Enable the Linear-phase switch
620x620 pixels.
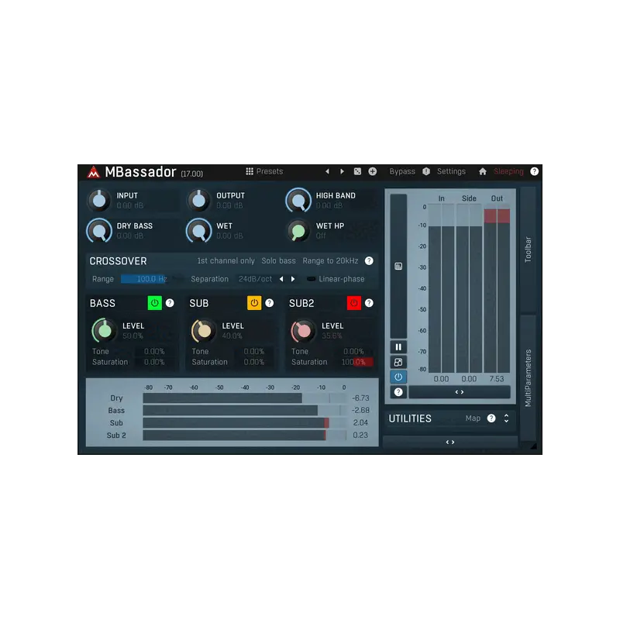312,279
